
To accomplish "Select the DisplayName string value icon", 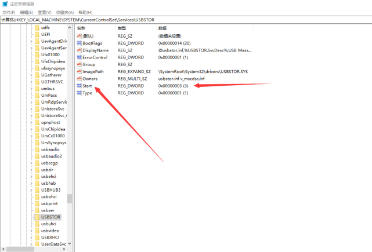I will pos(79,50).
